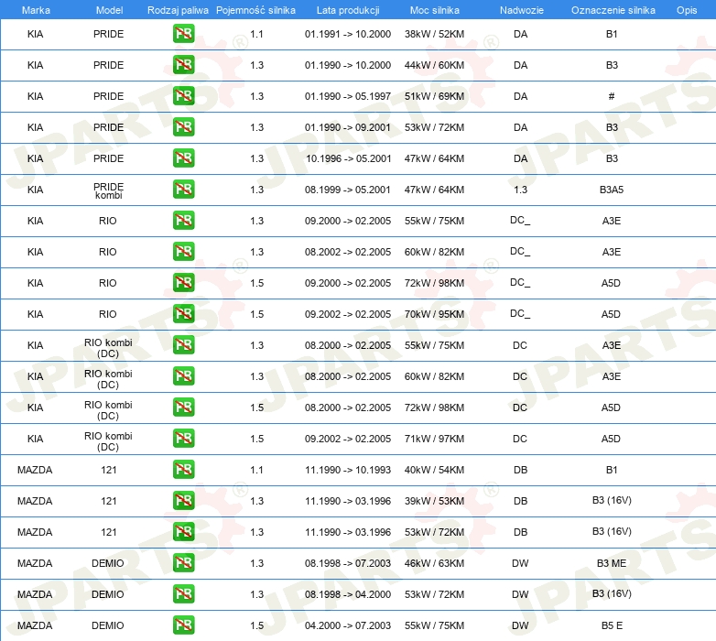Click the 70kW / 95KM power cell

click(x=434, y=314)
